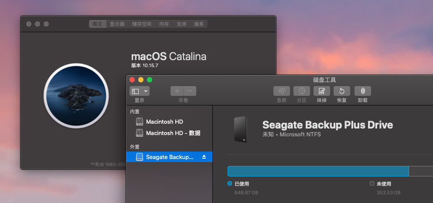
Task: Click the Unmount (卸载) toolbar icon
Action: pos(362,91)
